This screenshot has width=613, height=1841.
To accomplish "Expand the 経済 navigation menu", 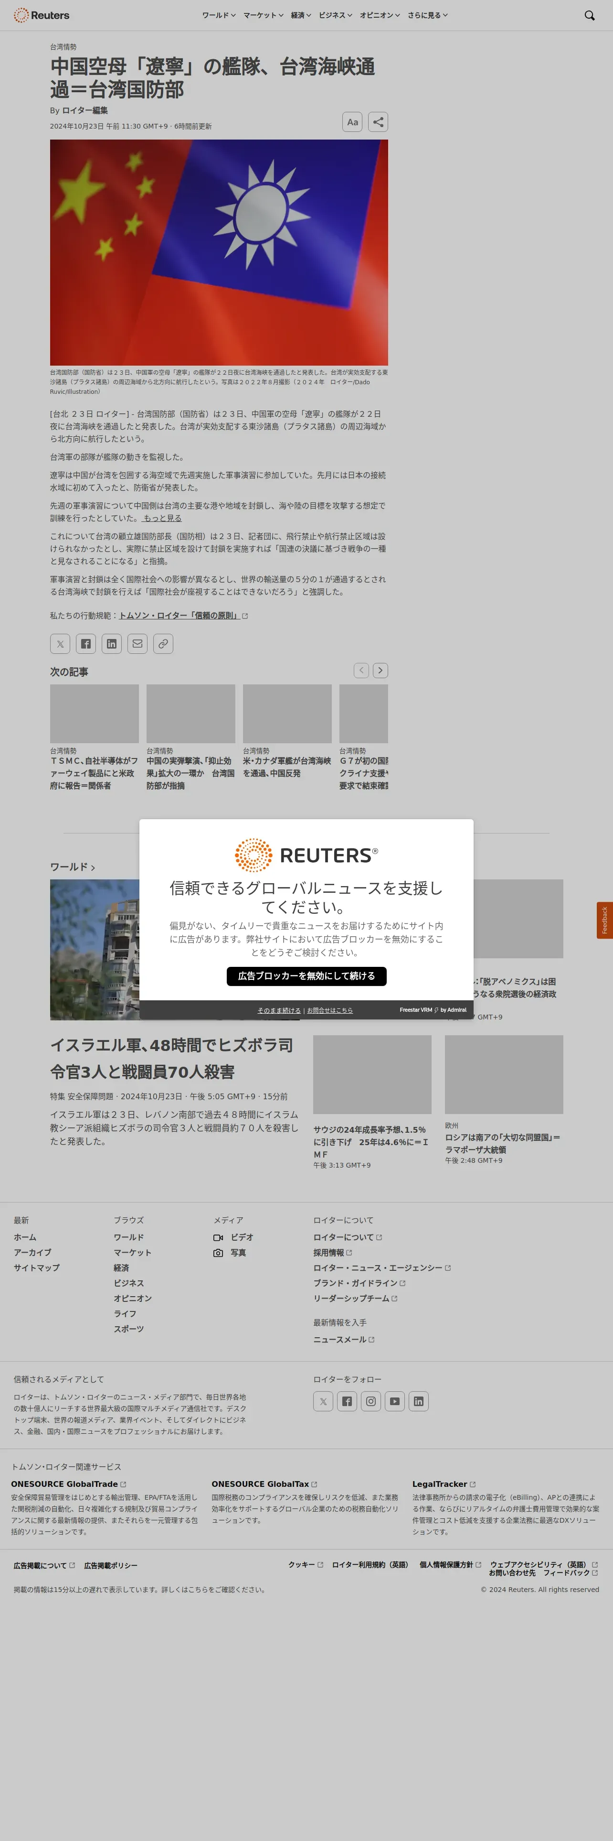I will click(301, 15).
